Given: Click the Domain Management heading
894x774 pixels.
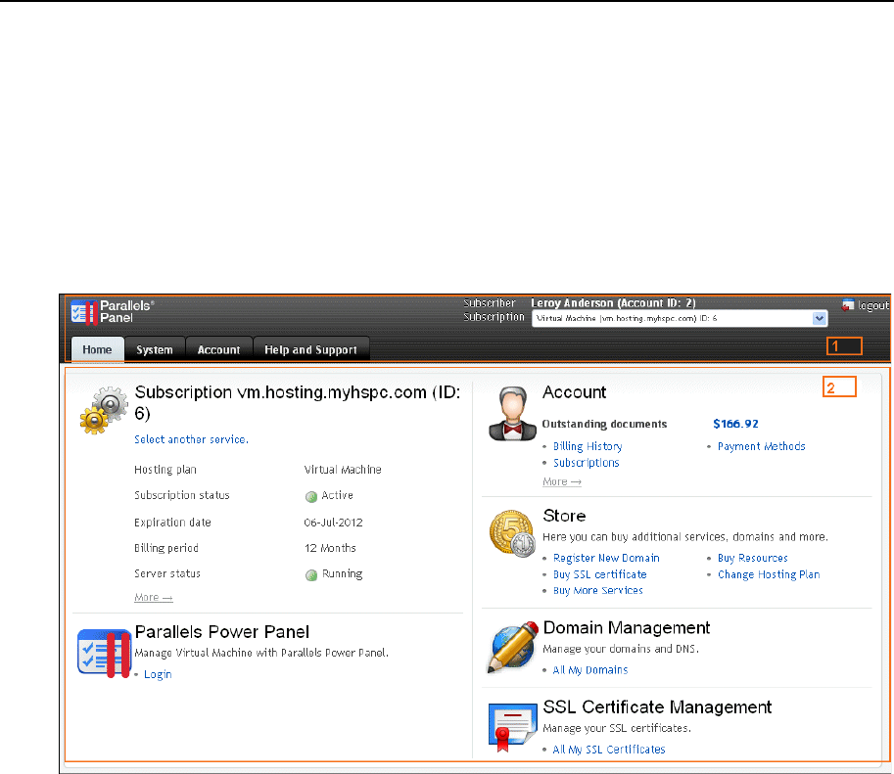Looking at the screenshot, I should tap(626, 627).
